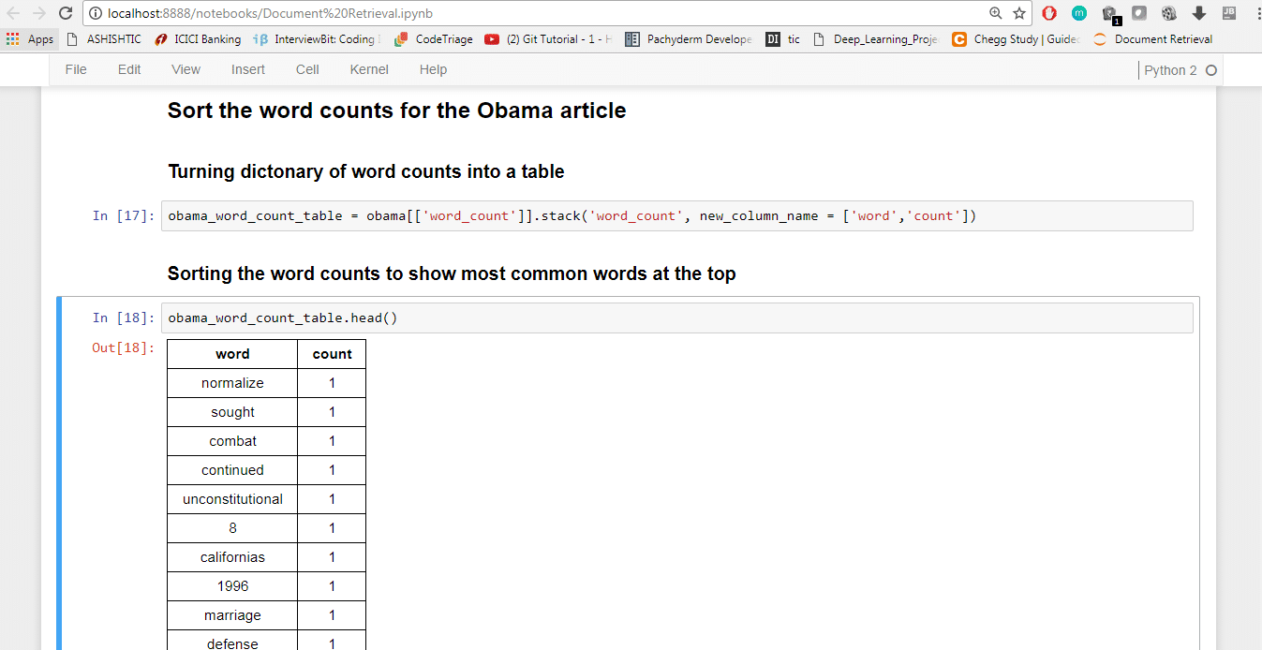Screen dimensions: 1262x650
Task: Open site info icon in address bar
Action: [x=96, y=13]
